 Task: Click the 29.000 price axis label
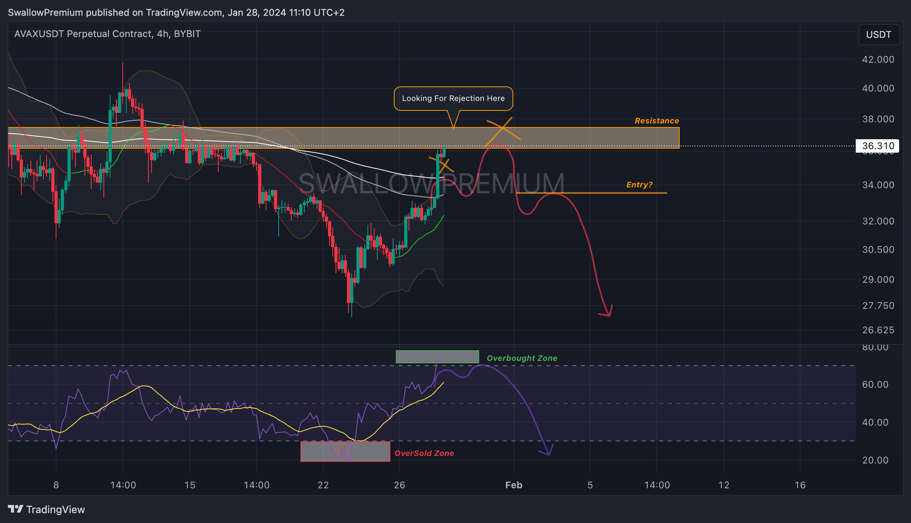point(878,280)
